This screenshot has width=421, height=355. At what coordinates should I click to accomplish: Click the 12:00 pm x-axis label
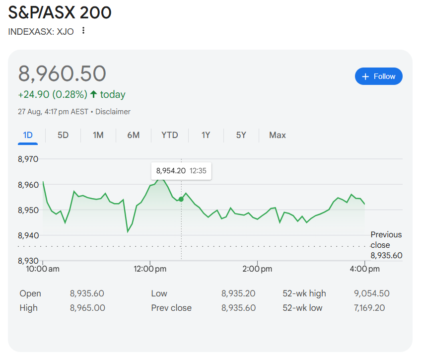[149, 269]
